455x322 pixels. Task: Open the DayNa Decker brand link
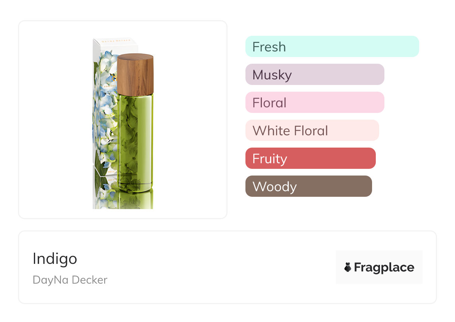tap(70, 280)
